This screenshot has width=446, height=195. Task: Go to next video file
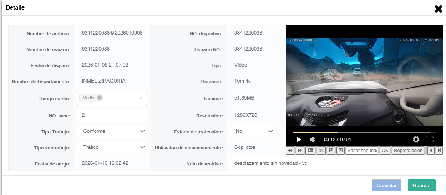tap(439, 151)
